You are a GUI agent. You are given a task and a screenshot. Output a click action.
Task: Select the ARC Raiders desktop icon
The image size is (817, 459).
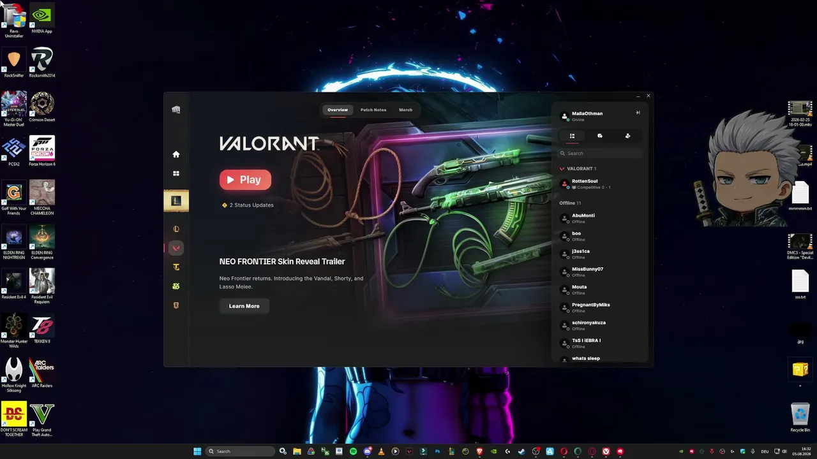(41, 372)
